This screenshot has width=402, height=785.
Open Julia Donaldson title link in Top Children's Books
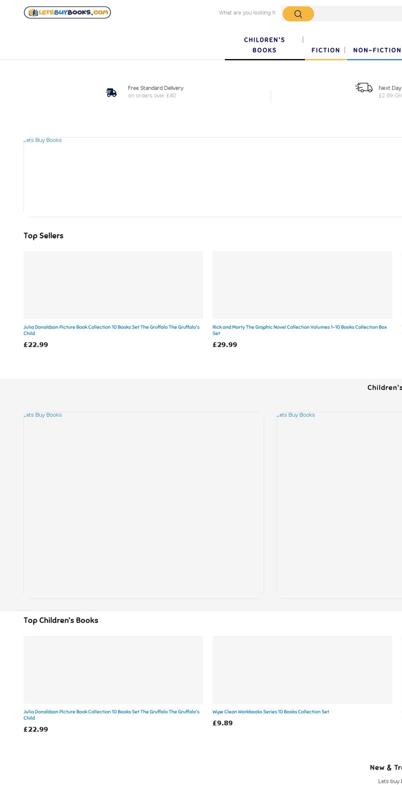(111, 715)
